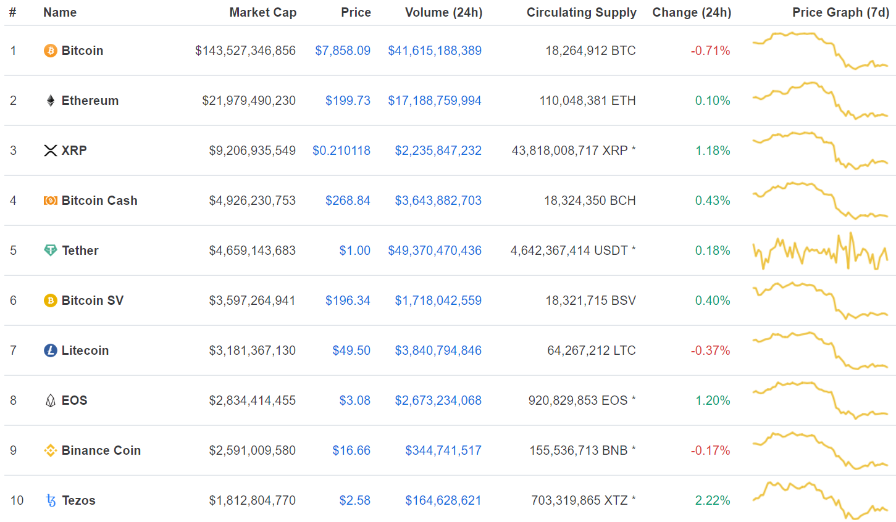Click the Litecoin logo icon
Viewport: 896px width, 522px height.
(51, 350)
